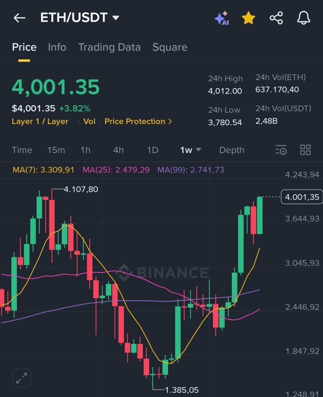Tap the back arrow icon
323x397 pixels.
pos(20,18)
